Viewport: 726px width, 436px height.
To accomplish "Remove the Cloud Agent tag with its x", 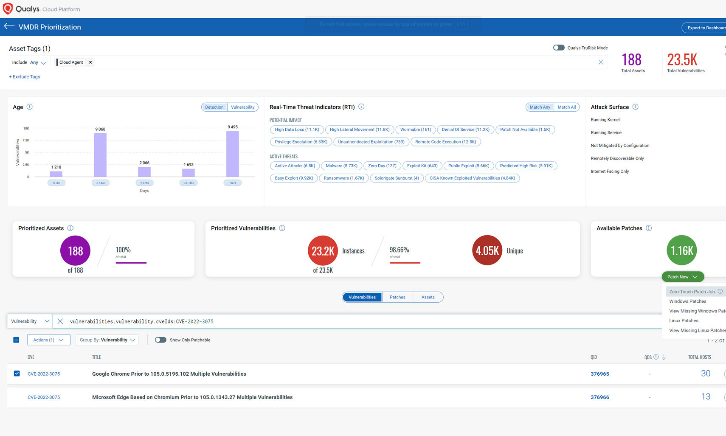I will (x=90, y=62).
